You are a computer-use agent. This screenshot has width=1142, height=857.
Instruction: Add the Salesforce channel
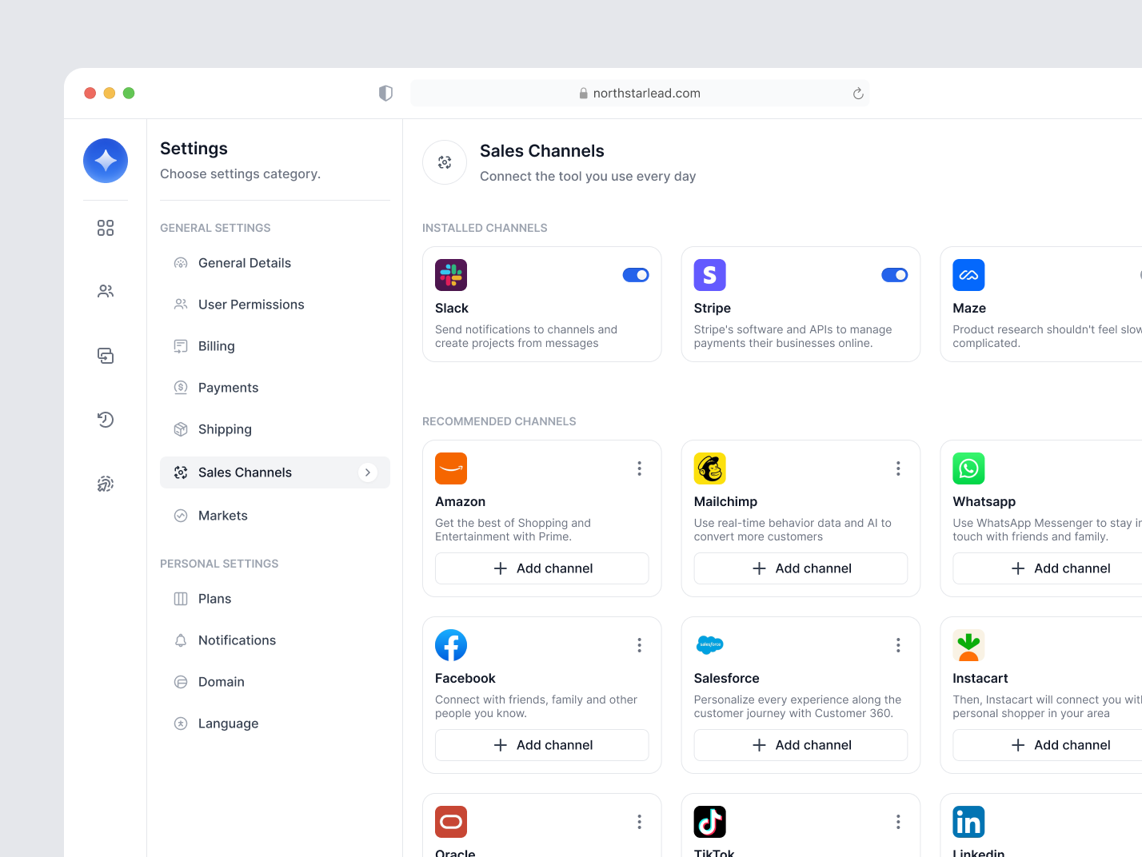[801, 745]
